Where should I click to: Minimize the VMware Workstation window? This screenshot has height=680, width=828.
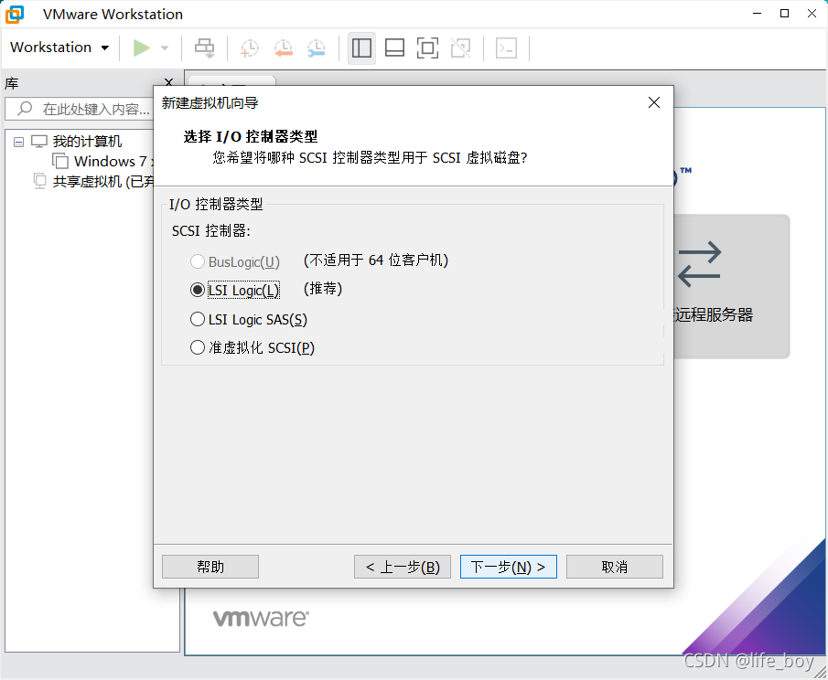point(758,14)
